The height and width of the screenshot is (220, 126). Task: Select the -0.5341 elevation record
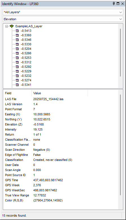(x=26, y=85)
